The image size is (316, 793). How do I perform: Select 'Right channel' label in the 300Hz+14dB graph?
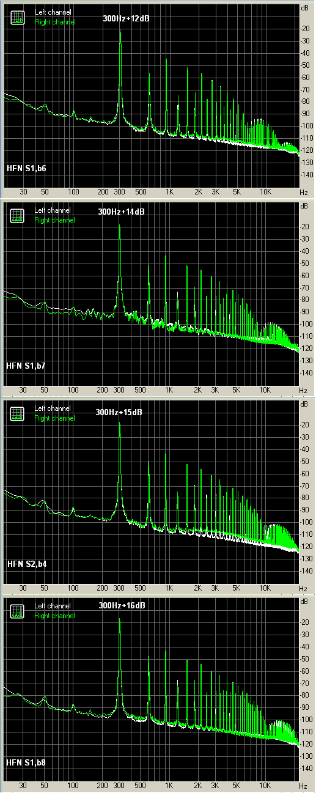(55, 220)
